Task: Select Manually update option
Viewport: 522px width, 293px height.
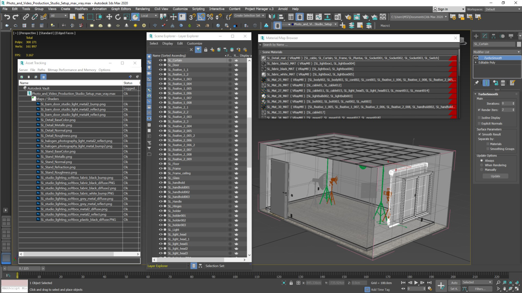Action: click(482, 170)
